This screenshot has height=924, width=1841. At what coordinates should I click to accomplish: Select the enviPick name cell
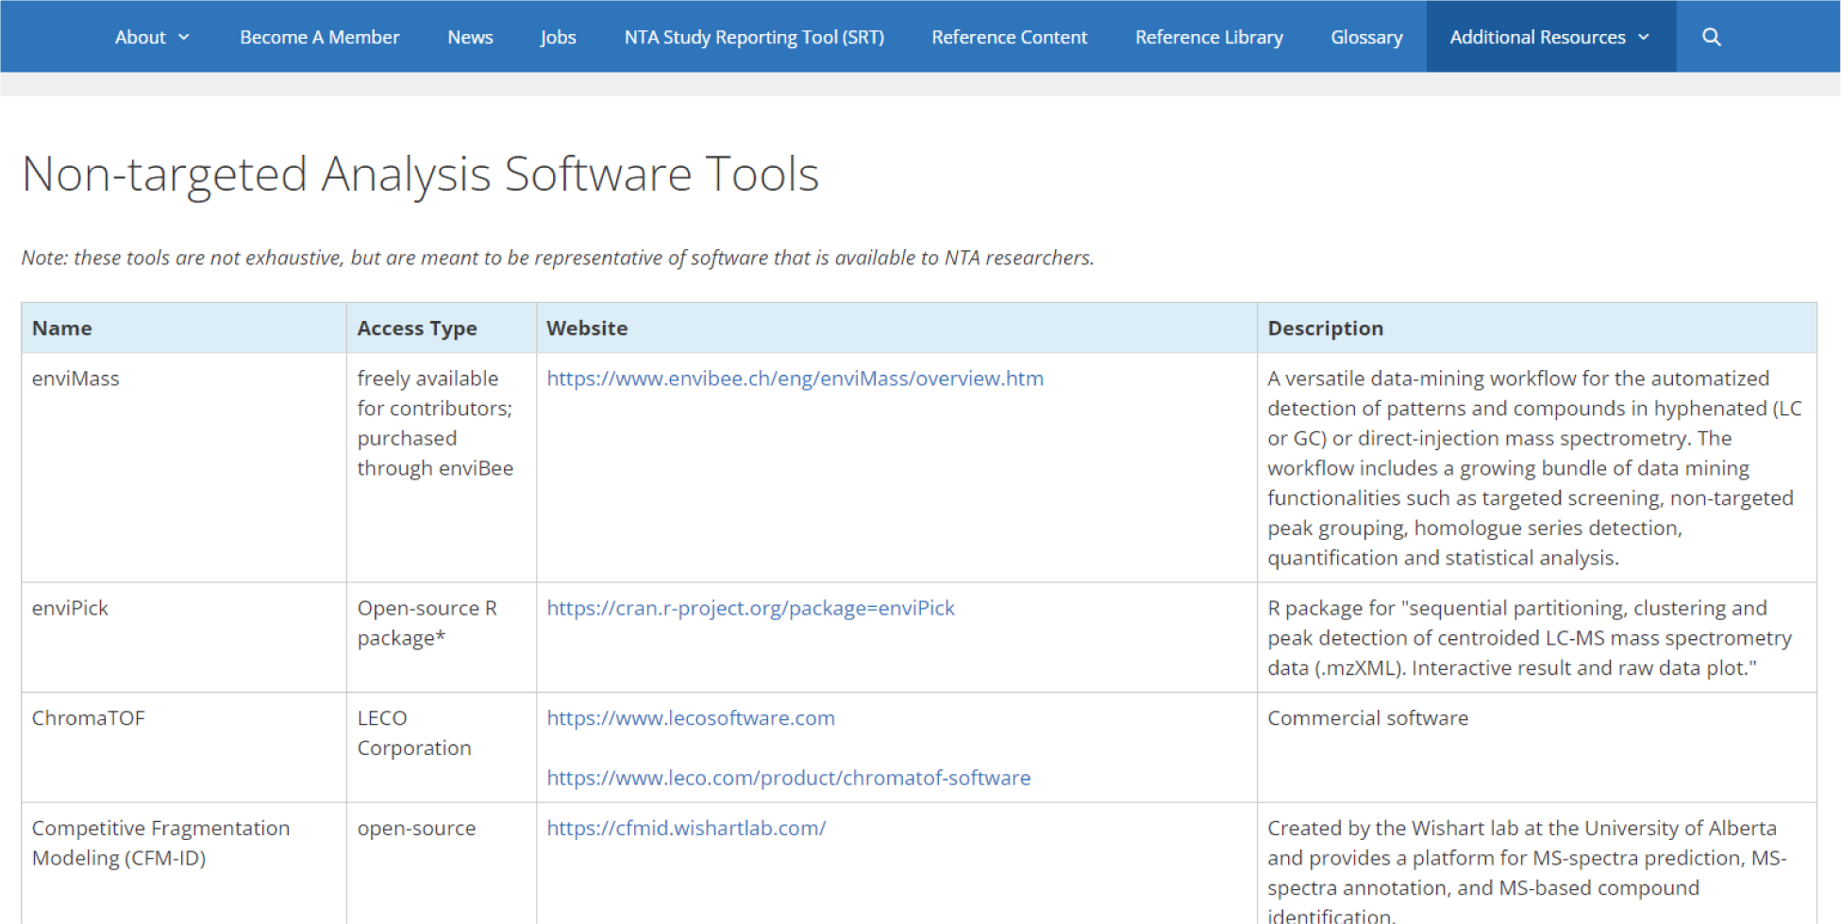click(184, 637)
